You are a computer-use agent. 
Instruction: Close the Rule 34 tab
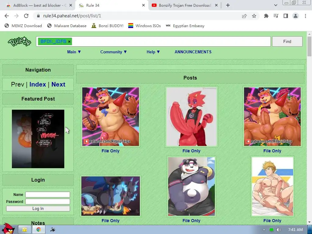144,5
